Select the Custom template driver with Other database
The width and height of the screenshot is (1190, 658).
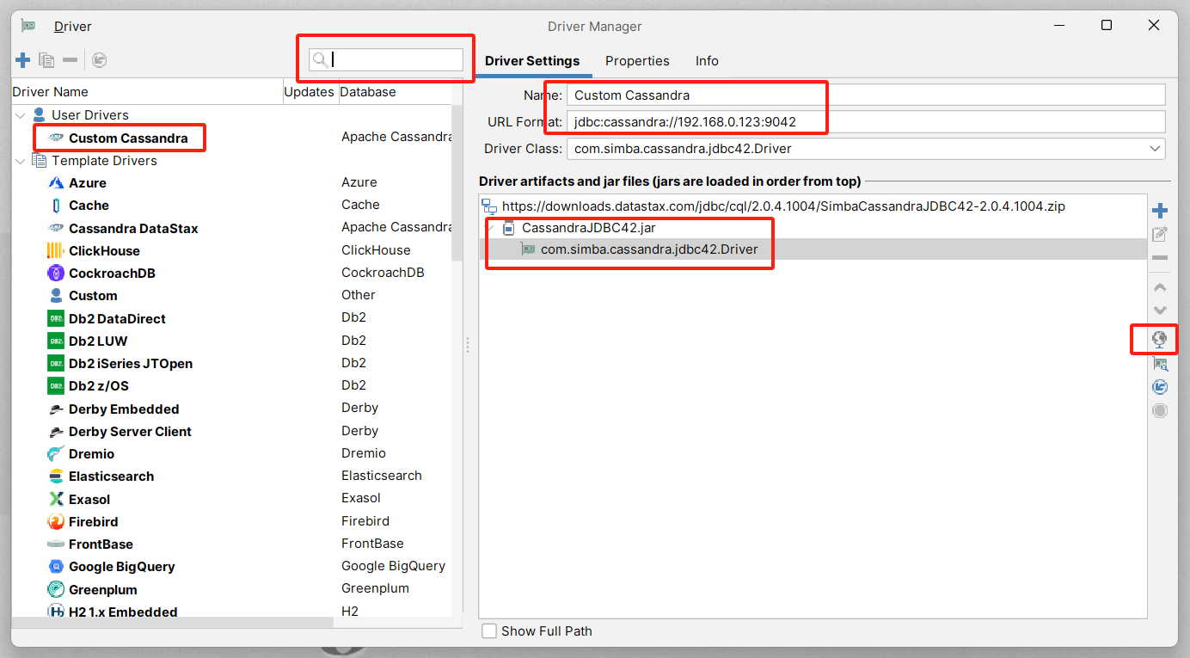(x=93, y=296)
